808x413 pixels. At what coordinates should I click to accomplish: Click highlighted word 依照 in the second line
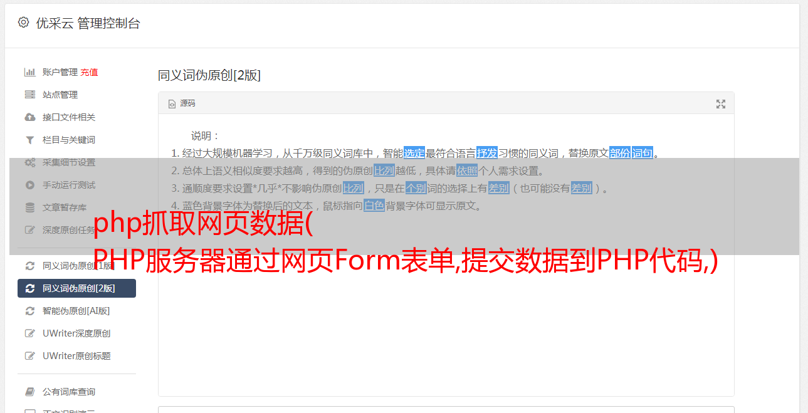coord(467,170)
